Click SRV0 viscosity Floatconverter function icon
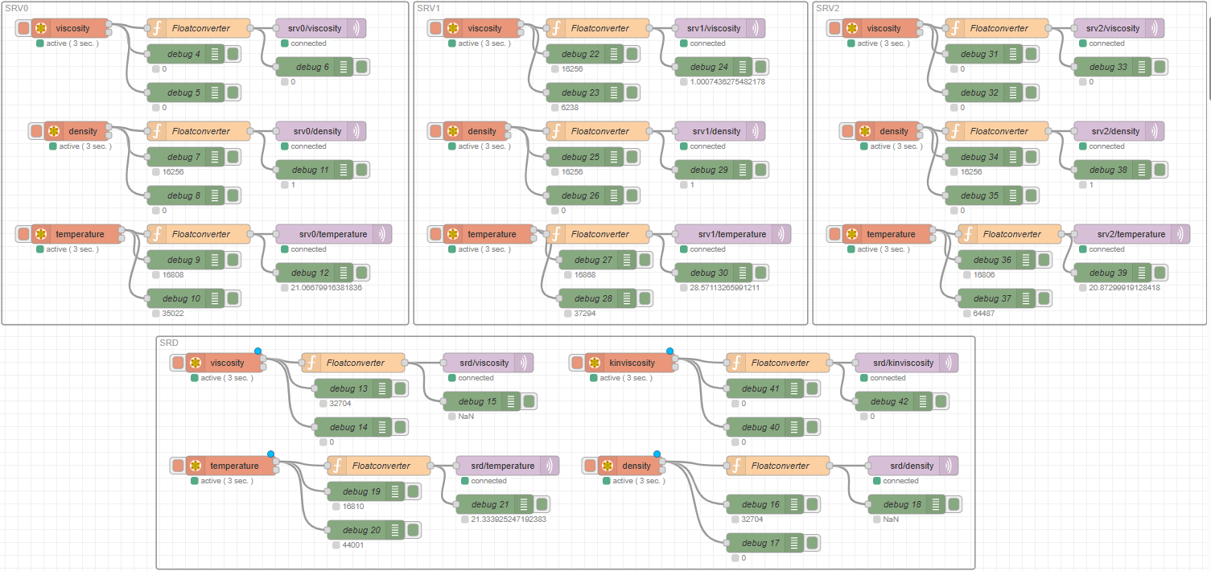The height and width of the screenshot is (571, 1211). 159,28
